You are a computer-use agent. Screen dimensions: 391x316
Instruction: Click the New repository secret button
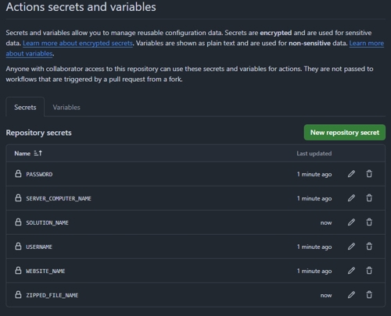click(345, 133)
